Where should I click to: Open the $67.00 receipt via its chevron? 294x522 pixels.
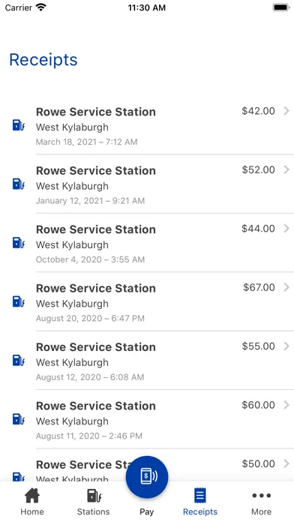coord(286,287)
